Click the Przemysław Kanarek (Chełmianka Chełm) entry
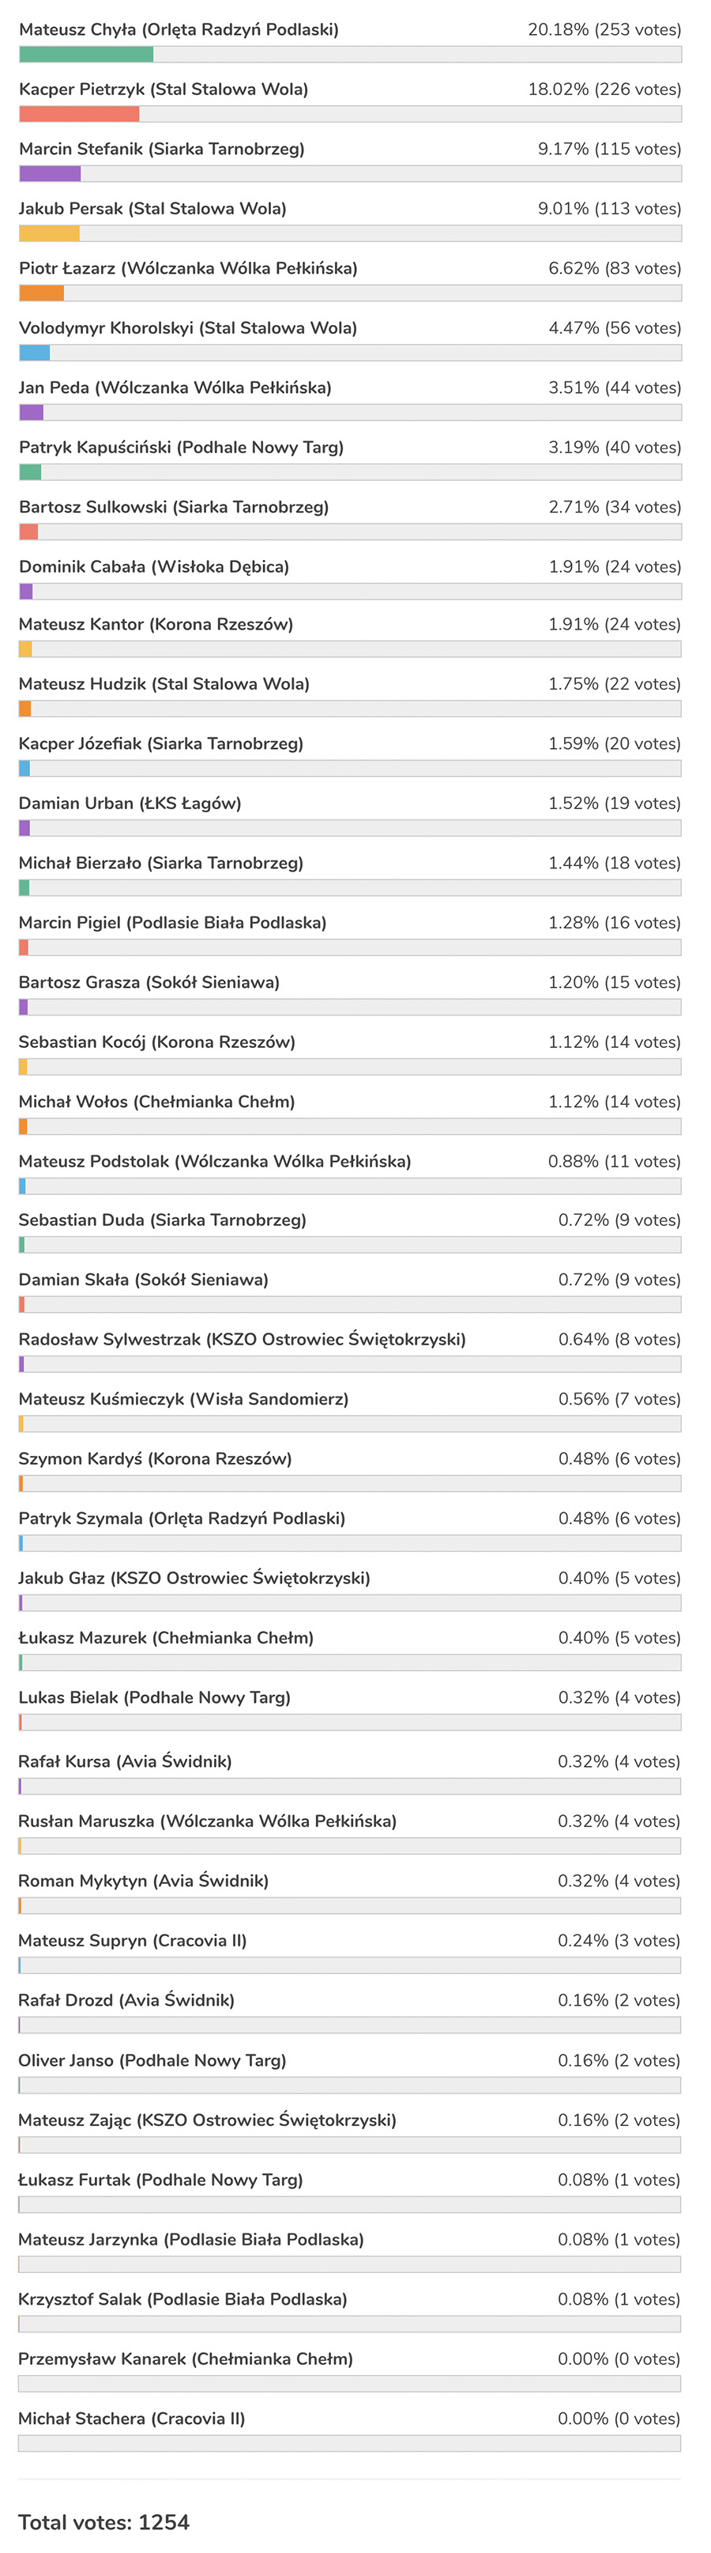Image resolution: width=711 pixels, height=2553 pixels. pyautogui.click(x=185, y=2358)
